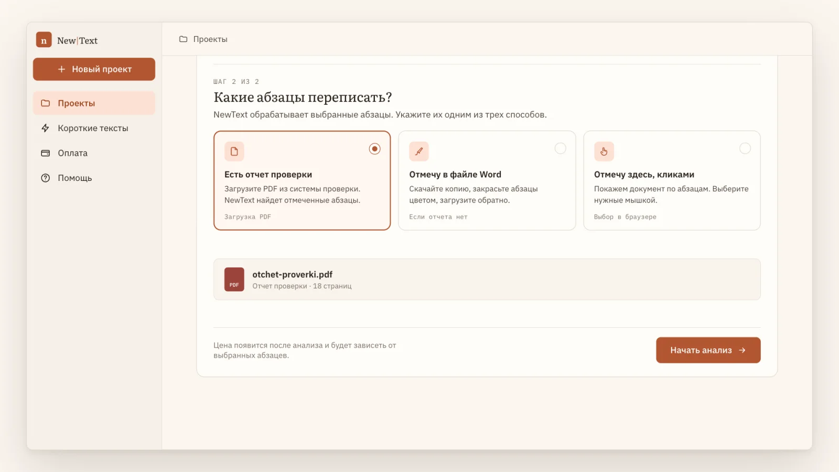This screenshot has width=839, height=472.
Task: Click the Отмечу в файле Word card title
Action: (x=455, y=175)
